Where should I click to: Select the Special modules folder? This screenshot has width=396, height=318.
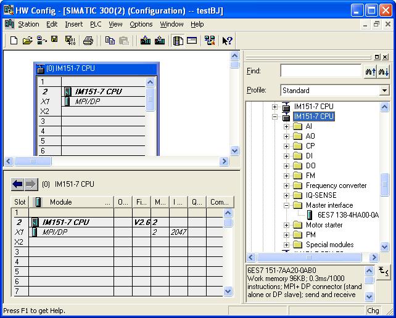coord(329,245)
